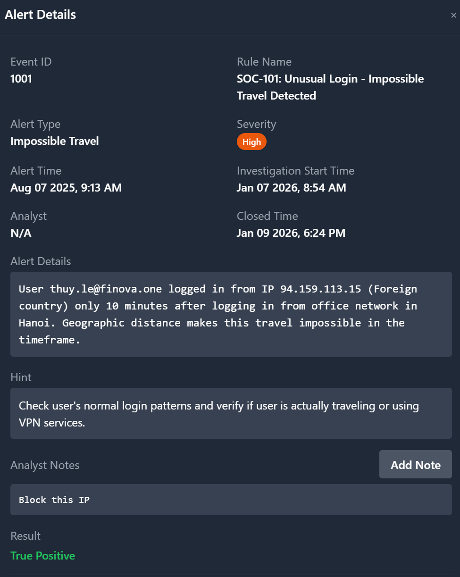The image size is (460, 577).
Task: Click the Alert Time value
Action: [x=66, y=187]
